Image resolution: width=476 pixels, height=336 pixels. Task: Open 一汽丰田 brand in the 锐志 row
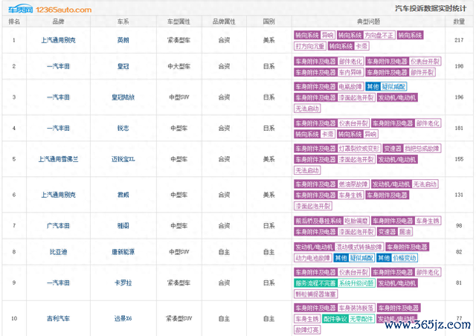[x=58, y=128]
